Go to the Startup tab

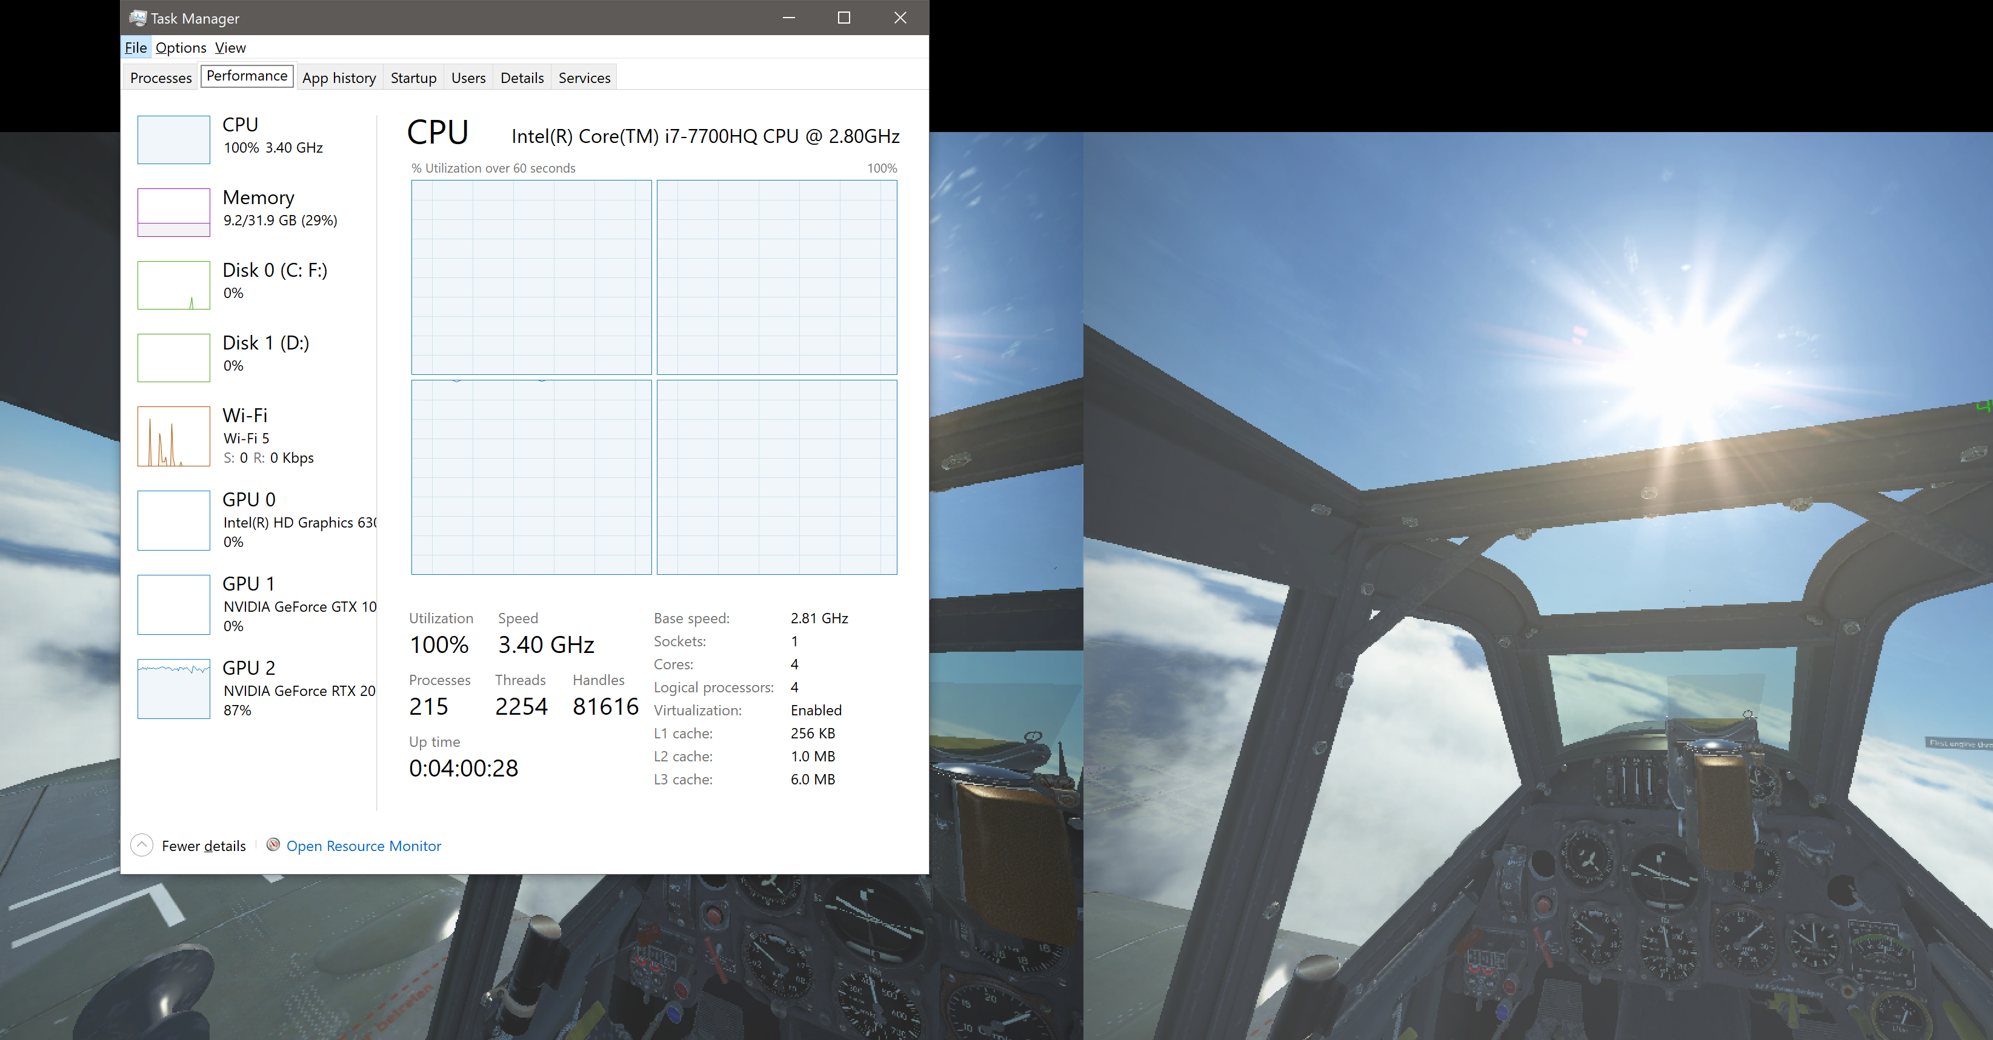coord(413,78)
